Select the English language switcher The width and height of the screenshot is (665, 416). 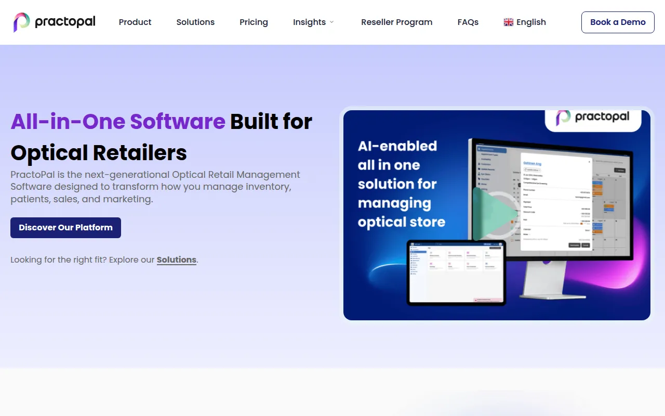525,22
